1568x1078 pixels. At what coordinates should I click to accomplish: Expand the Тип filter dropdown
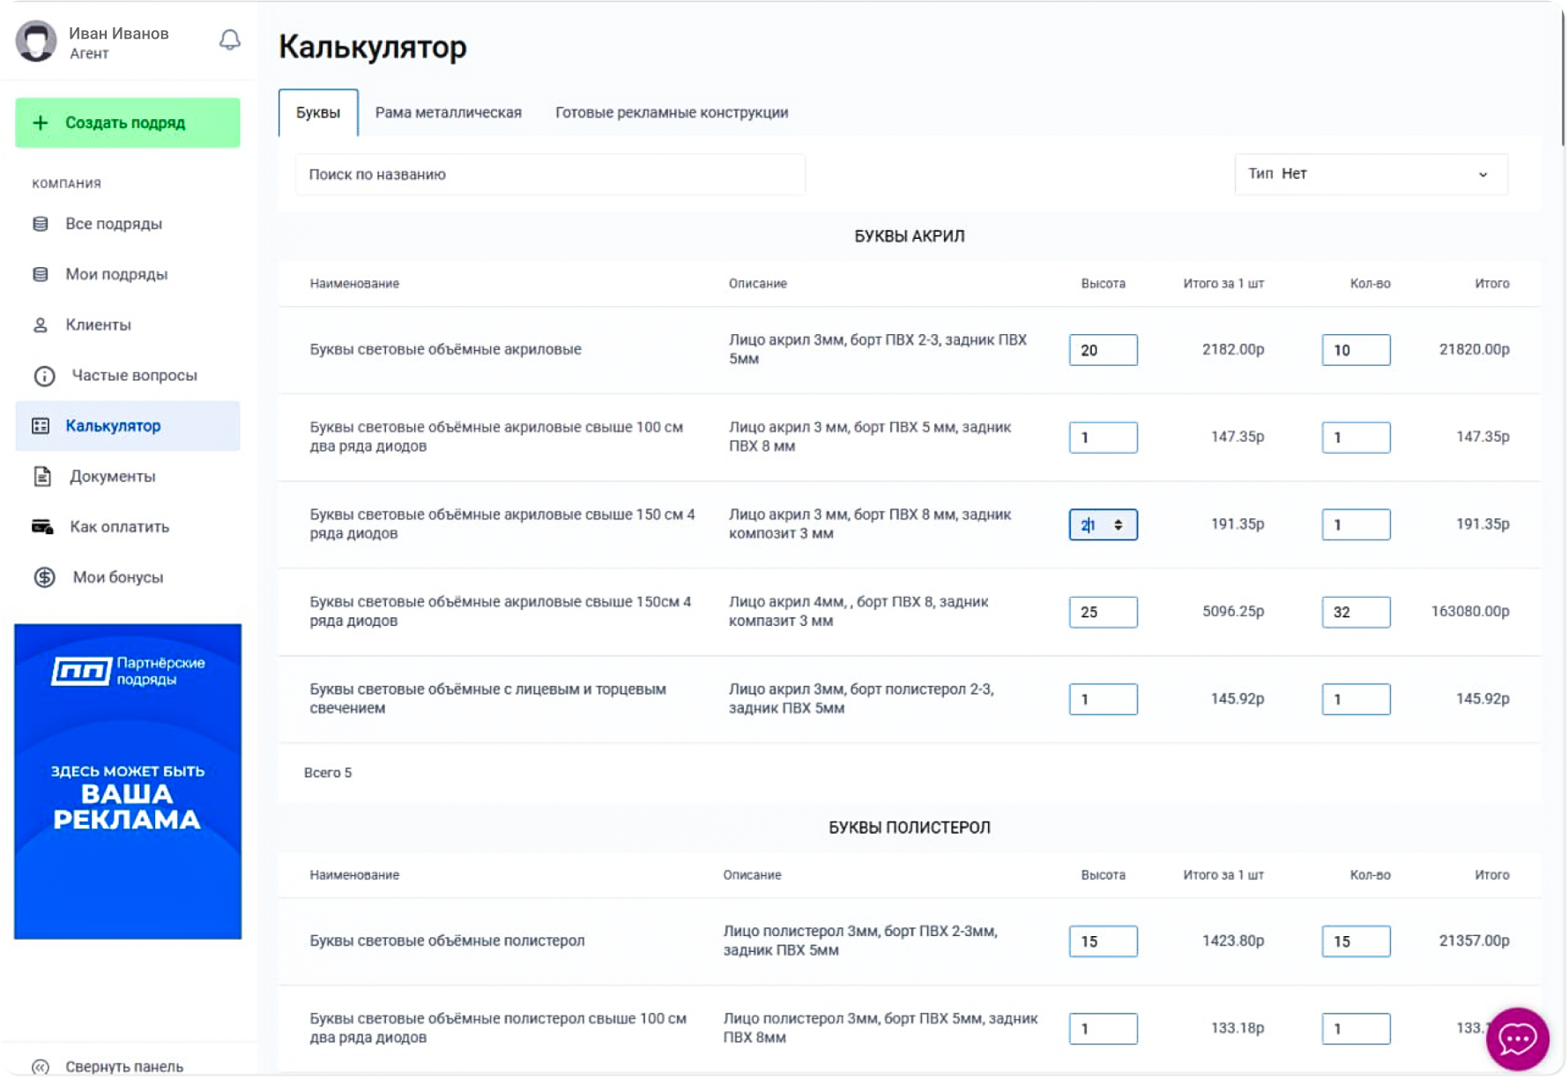(1371, 175)
